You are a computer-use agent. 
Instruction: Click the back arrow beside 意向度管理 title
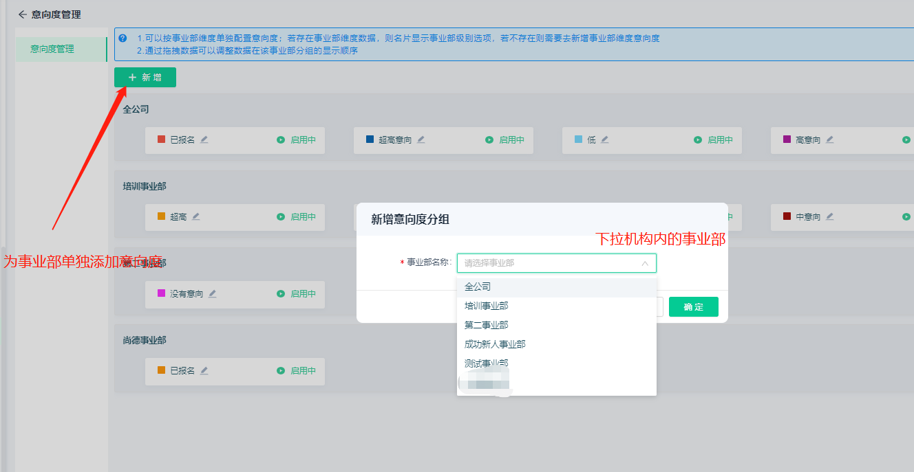[x=23, y=14]
